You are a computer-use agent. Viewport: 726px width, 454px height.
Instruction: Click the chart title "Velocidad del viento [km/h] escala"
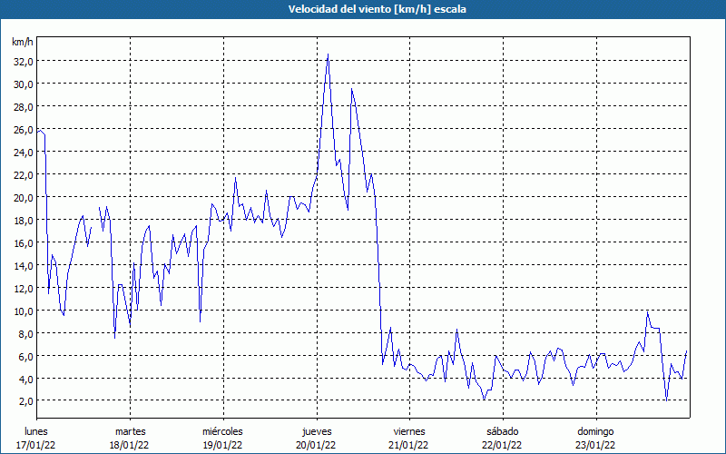[x=377, y=9]
